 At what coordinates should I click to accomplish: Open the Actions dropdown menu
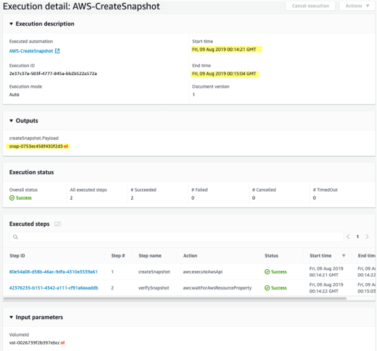[x=357, y=6]
